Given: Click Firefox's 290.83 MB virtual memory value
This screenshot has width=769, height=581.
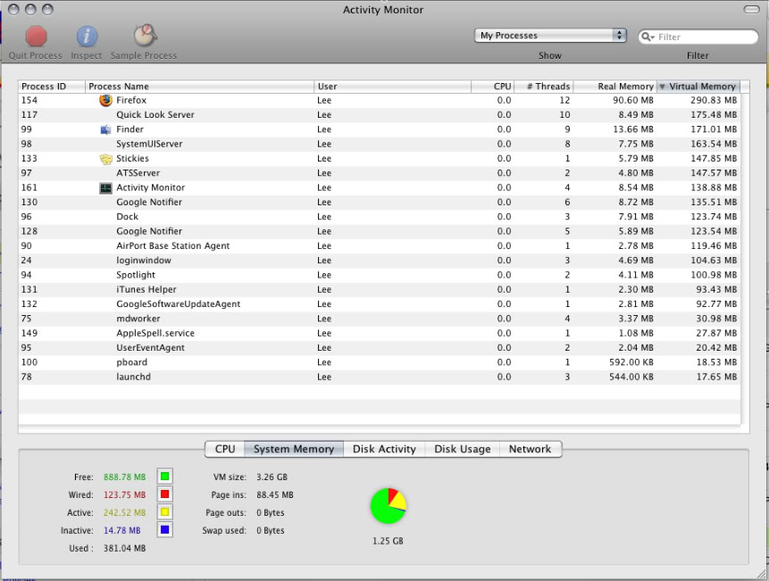Looking at the screenshot, I should coord(714,100).
